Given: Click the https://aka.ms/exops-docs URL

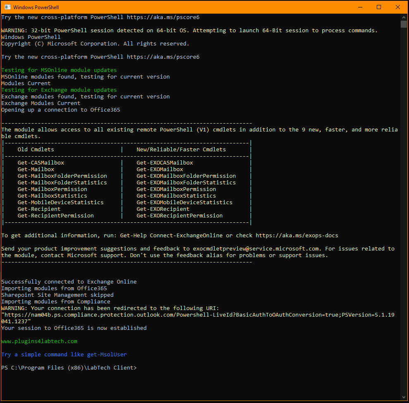Looking at the screenshot, I should (x=297, y=236).
